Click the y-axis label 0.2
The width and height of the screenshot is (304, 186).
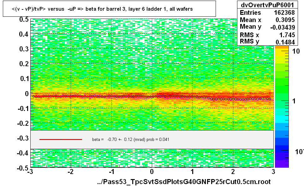click(24, 64)
